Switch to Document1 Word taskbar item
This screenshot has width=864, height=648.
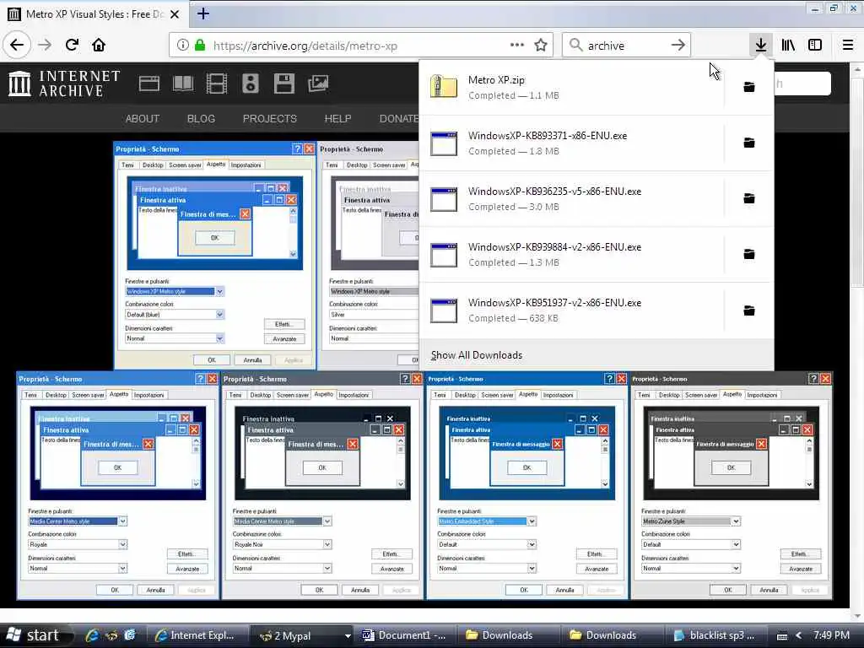point(405,635)
